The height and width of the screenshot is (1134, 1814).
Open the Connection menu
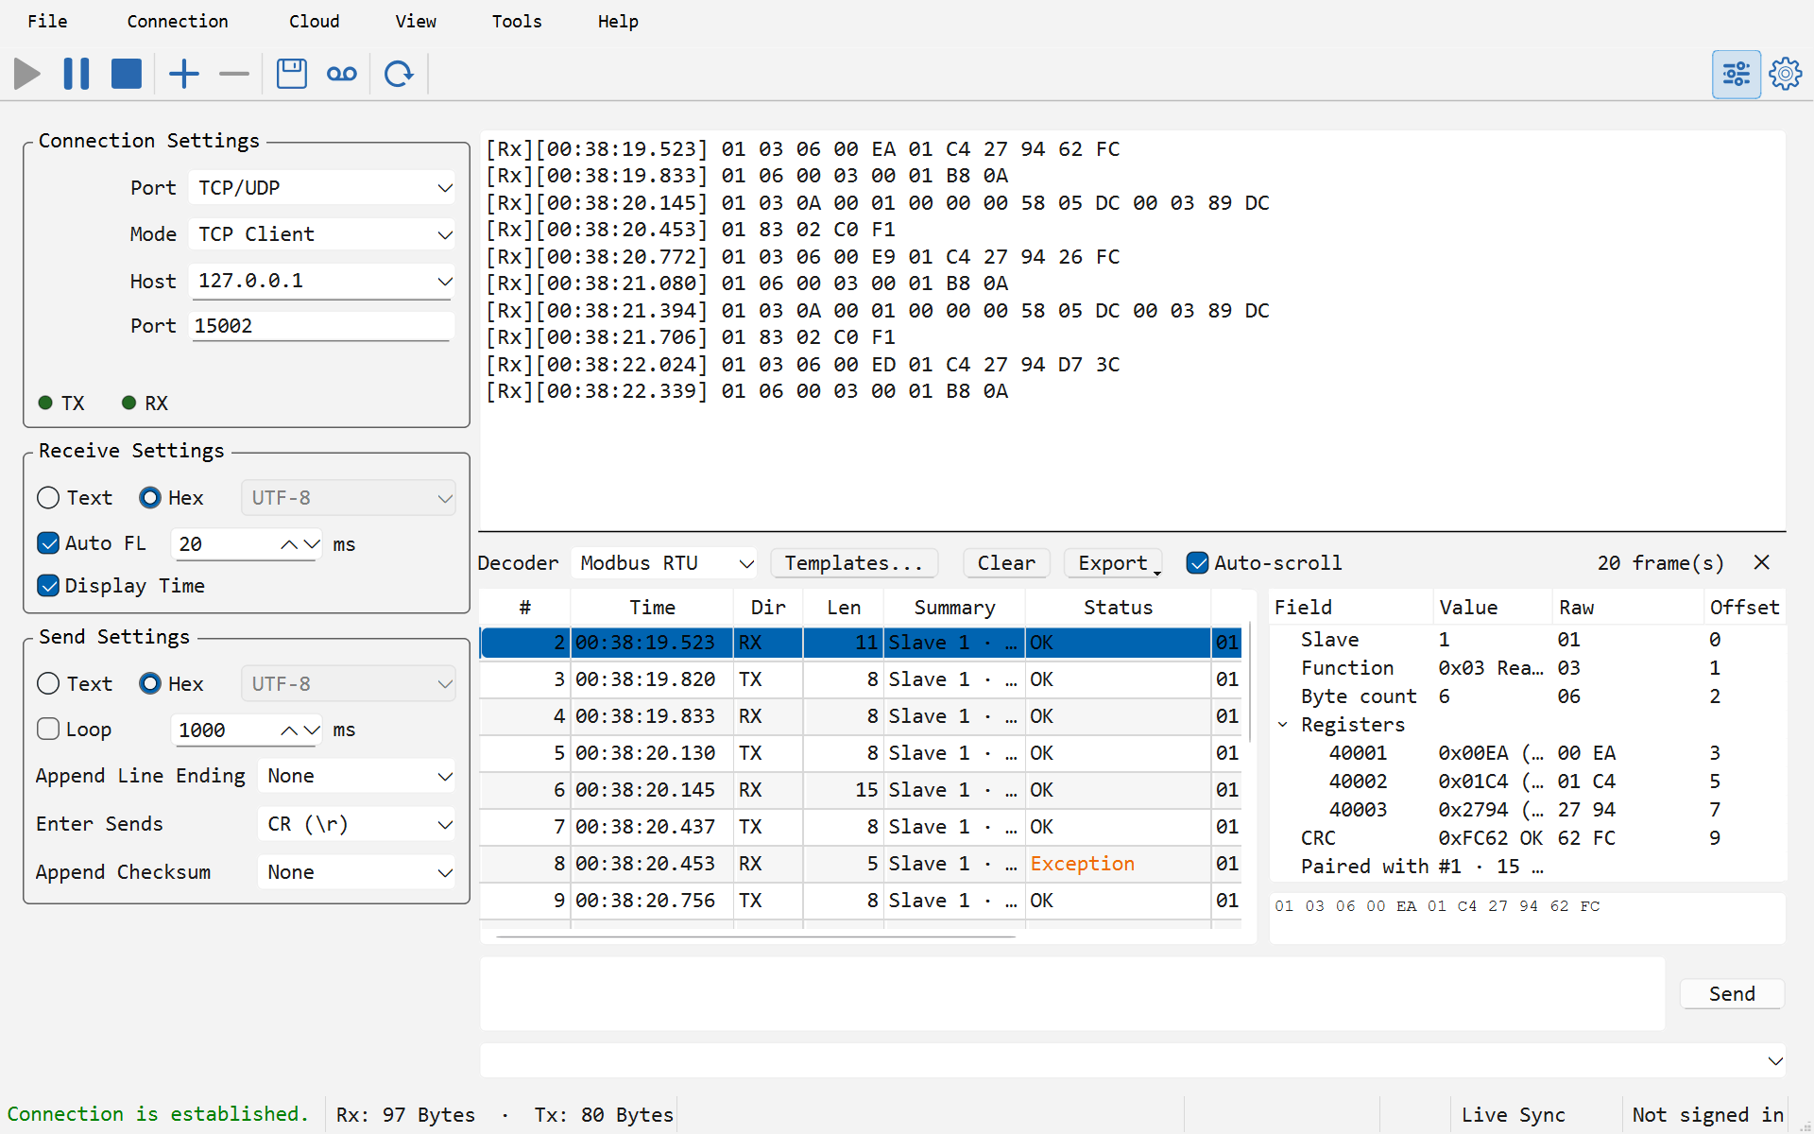178,21
